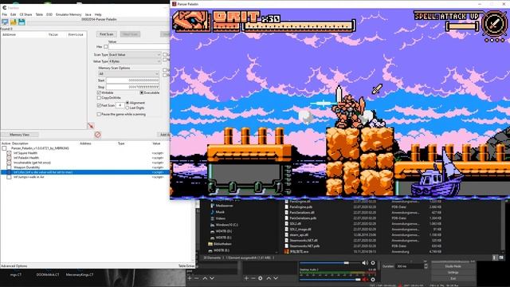Click the open file folder icon

(14, 22)
